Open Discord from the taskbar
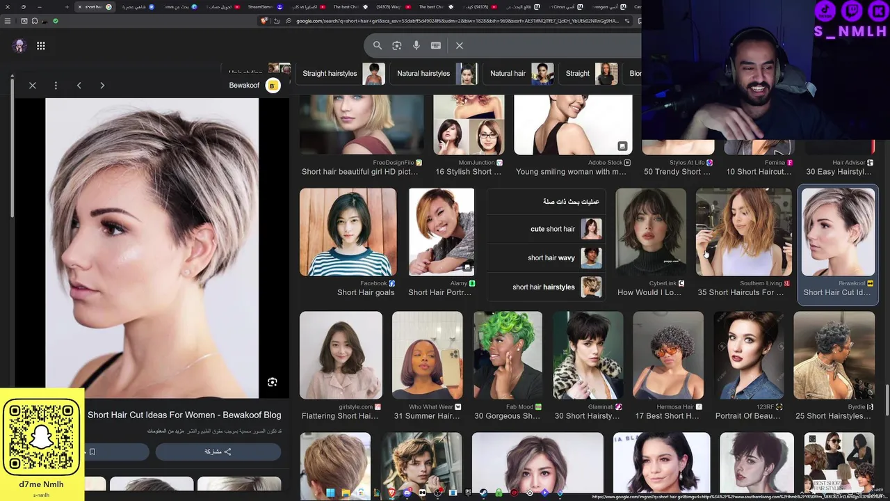Image resolution: width=890 pixels, height=501 pixels. tap(407, 493)
